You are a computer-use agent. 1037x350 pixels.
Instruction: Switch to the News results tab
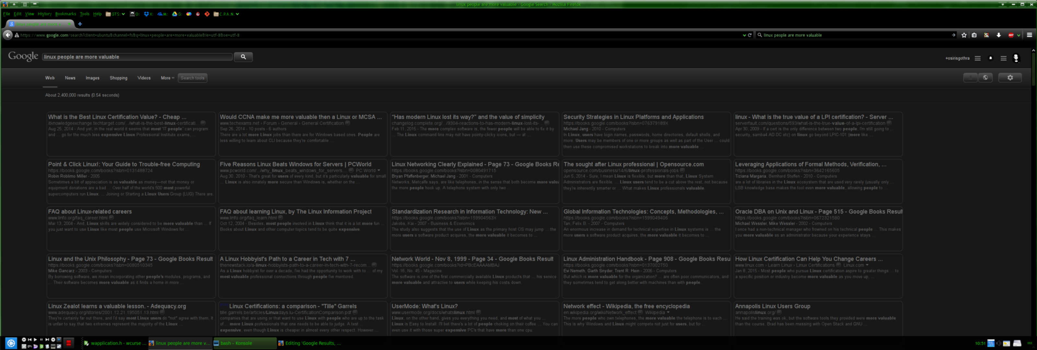[x=70, y=78]
